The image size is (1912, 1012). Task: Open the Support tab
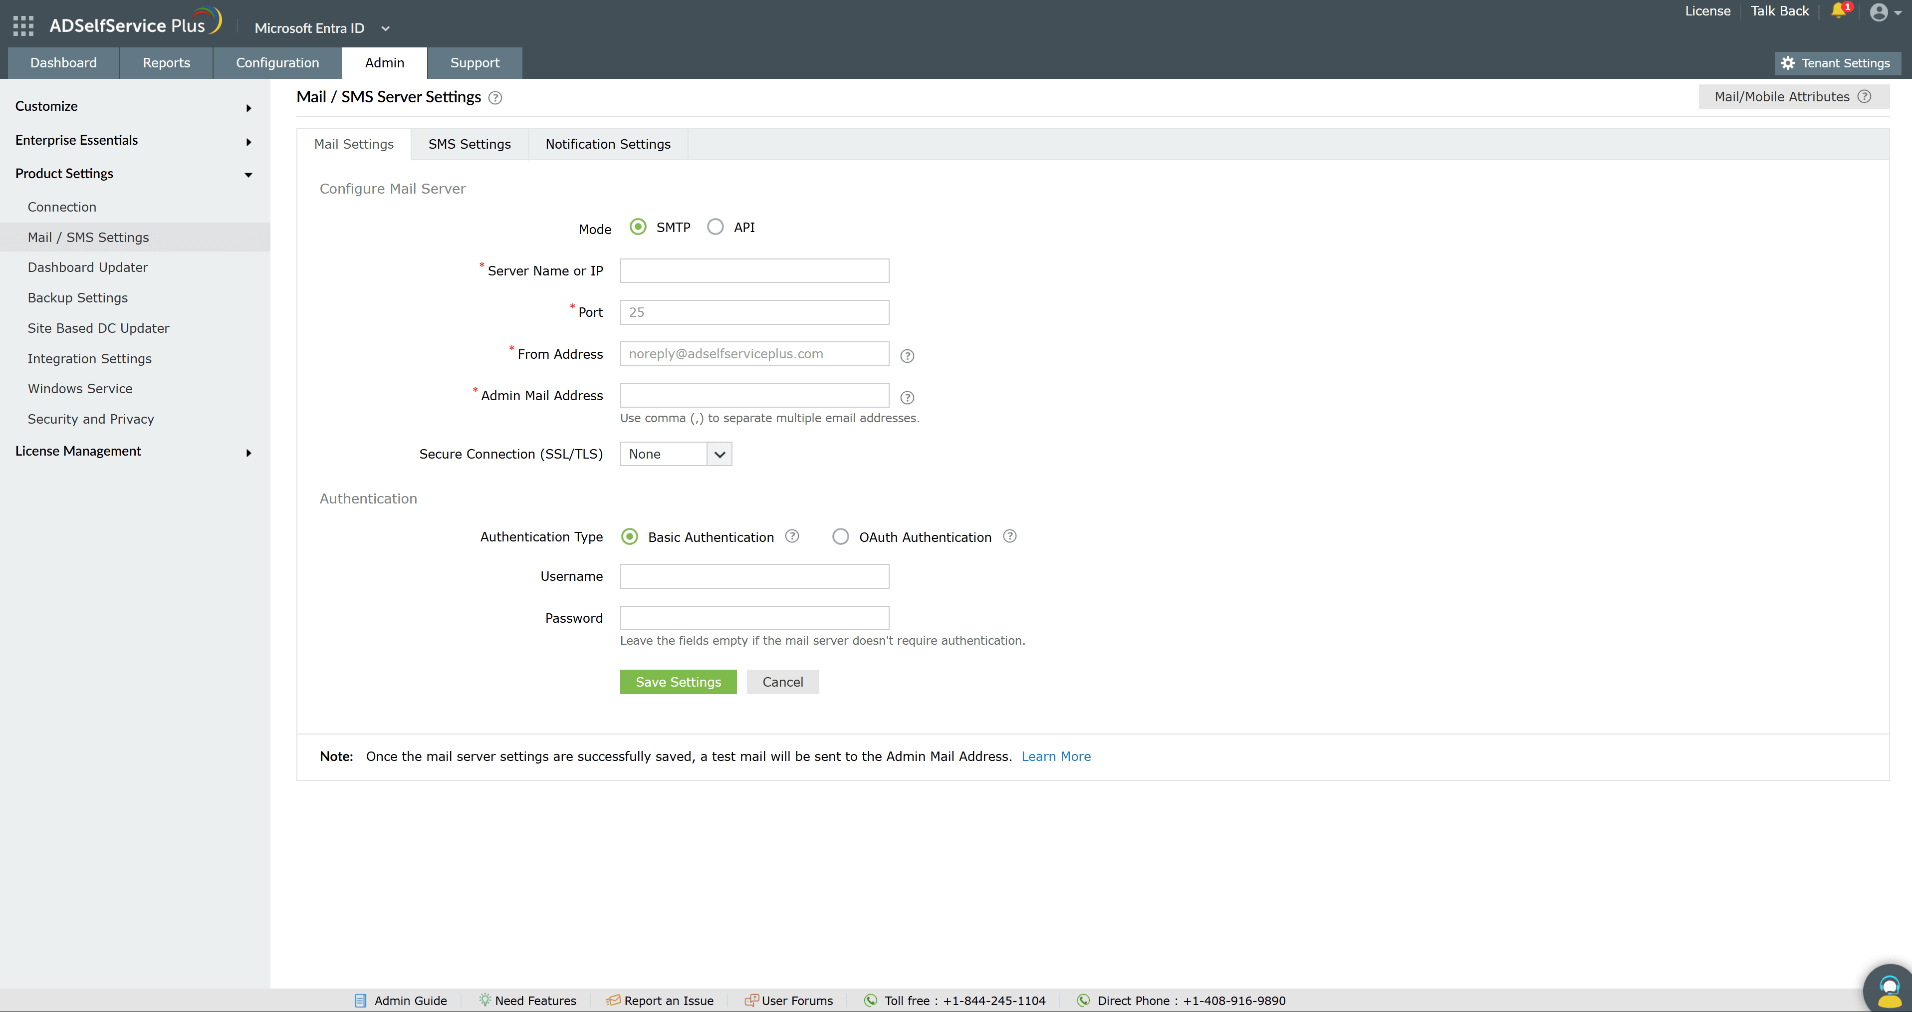(475, 63)
